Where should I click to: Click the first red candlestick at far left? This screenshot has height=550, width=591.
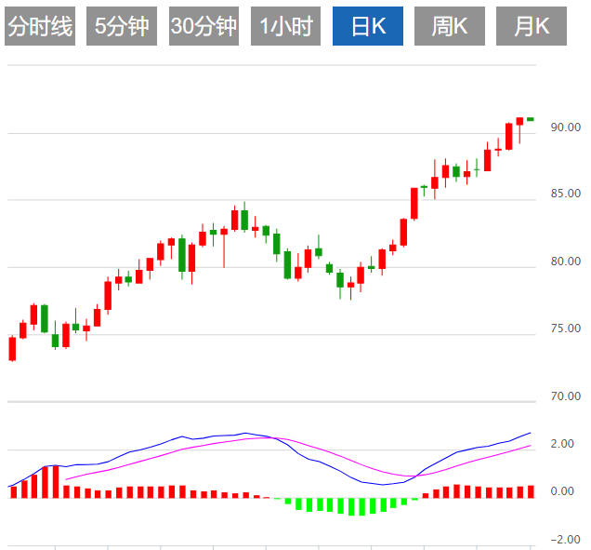tap(12, 348)
